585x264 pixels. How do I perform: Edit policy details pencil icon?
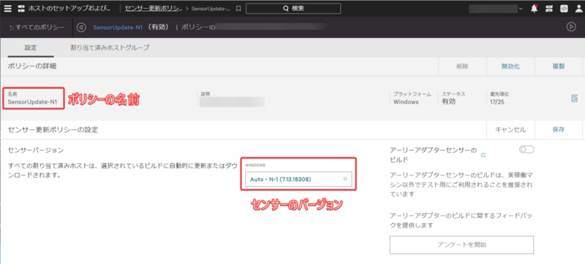[x=575, y=98]
